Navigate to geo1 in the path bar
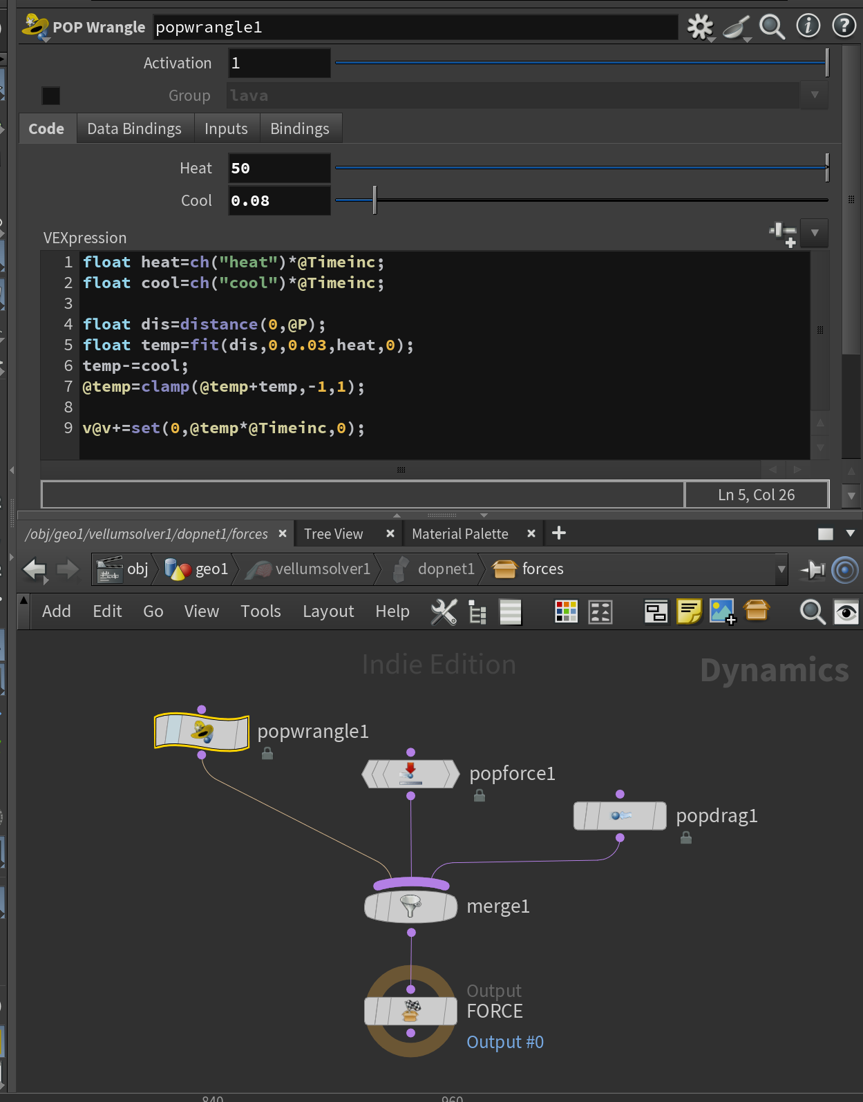Viewport: 863px width, 1102px height. 197,569
